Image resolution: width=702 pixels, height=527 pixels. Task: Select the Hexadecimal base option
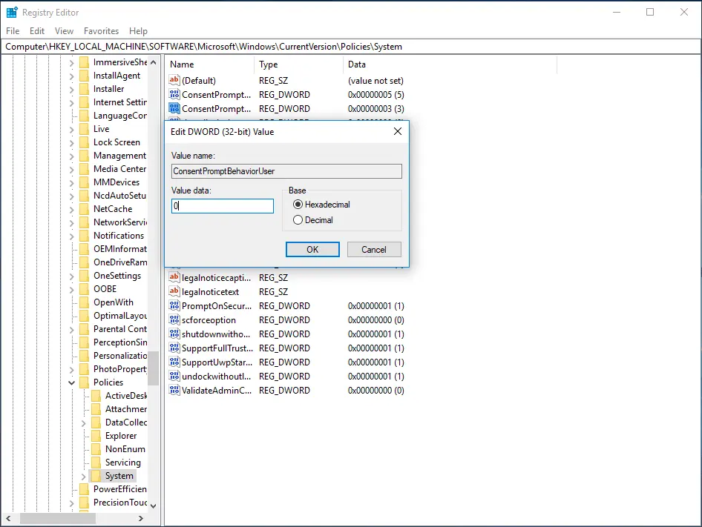[x=297, y=204]
